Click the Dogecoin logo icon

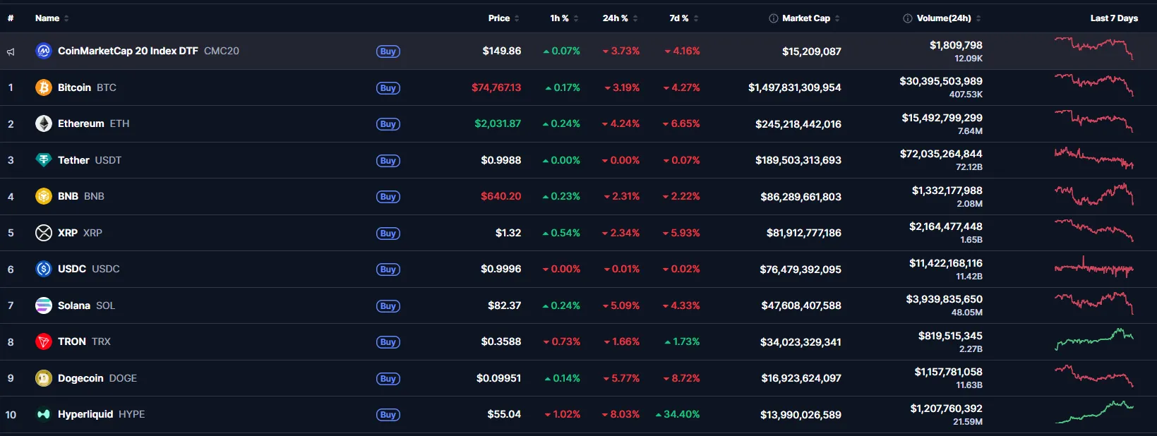pyautogui.click(x=44, y=378)
